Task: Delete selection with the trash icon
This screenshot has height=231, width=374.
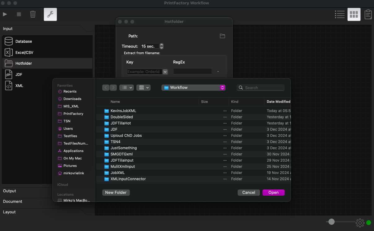Action: tap(33, 14)
